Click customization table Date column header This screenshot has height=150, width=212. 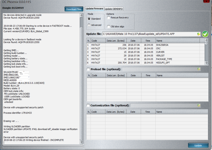point(133,112)
